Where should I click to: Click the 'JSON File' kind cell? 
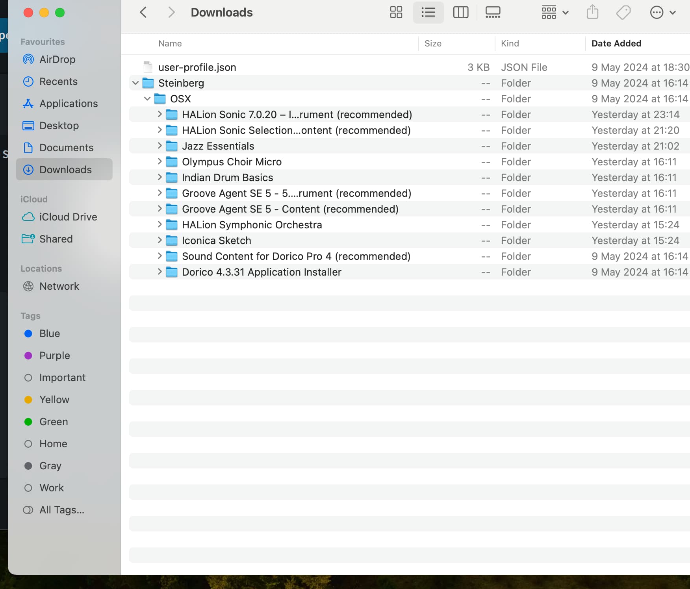524,67
